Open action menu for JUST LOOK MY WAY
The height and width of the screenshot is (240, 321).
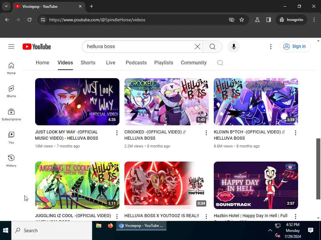point(117,133)
